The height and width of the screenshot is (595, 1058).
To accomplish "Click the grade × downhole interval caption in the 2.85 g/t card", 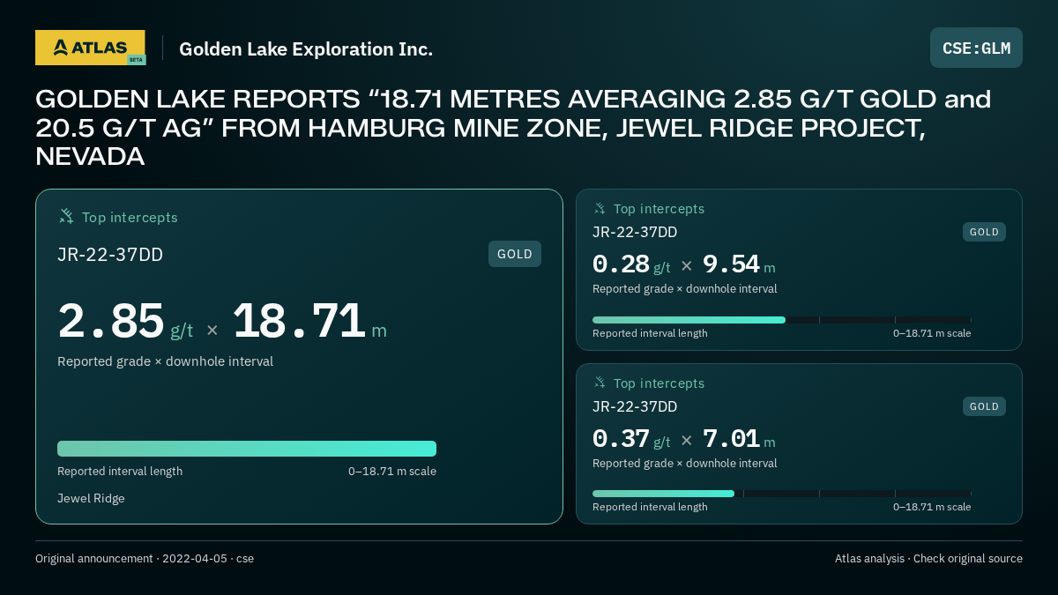I will point(165,361).
